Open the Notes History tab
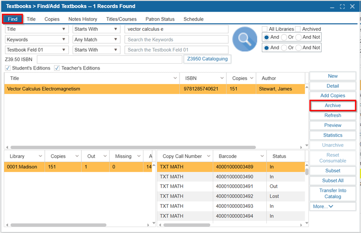 click(x=83, y=19)
